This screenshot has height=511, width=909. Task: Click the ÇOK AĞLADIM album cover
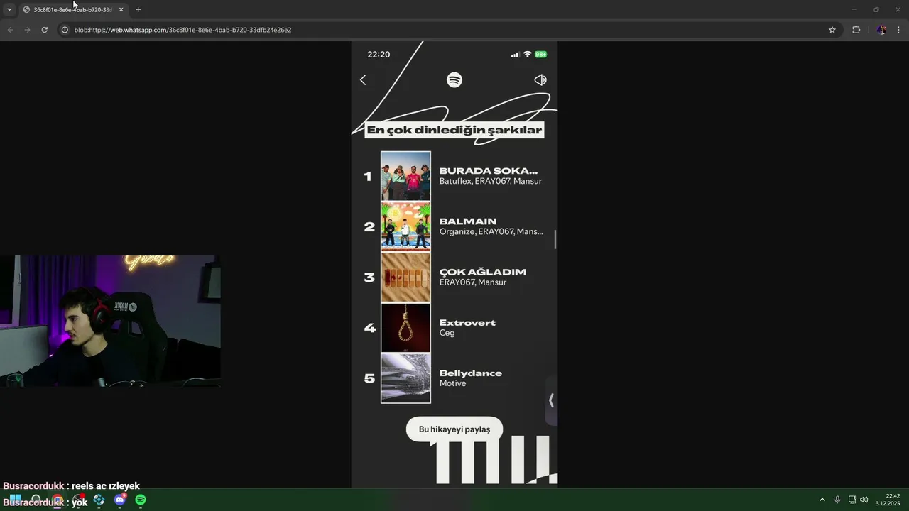tap(405, 278)
